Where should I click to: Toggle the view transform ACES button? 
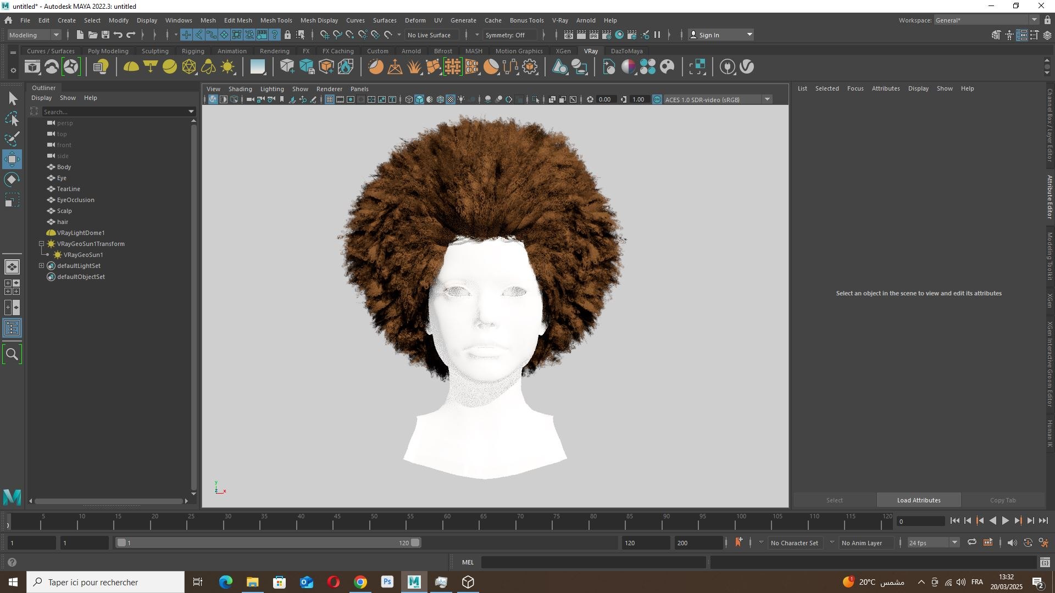coord(657,99)
